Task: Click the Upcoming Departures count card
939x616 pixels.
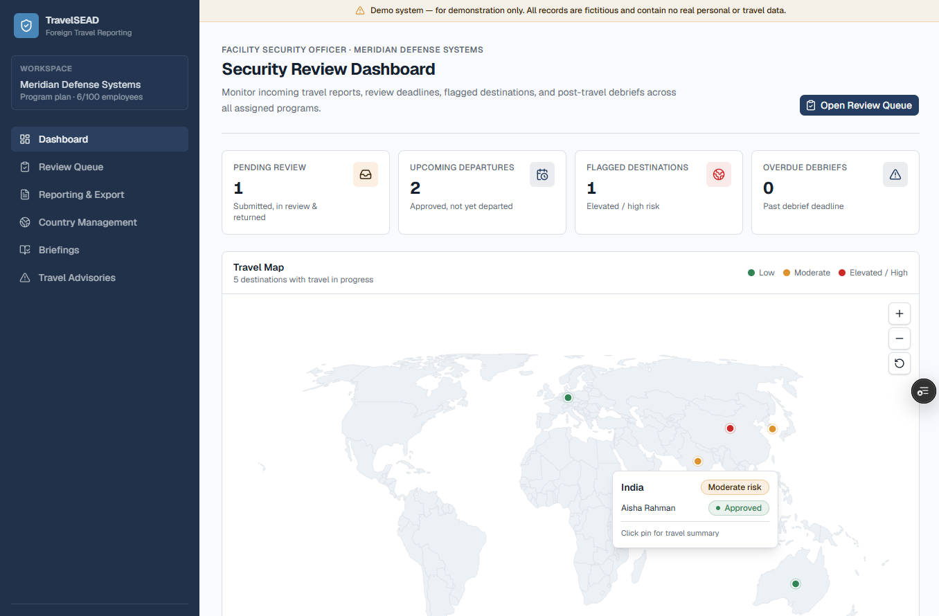Action: click(482, 192)
